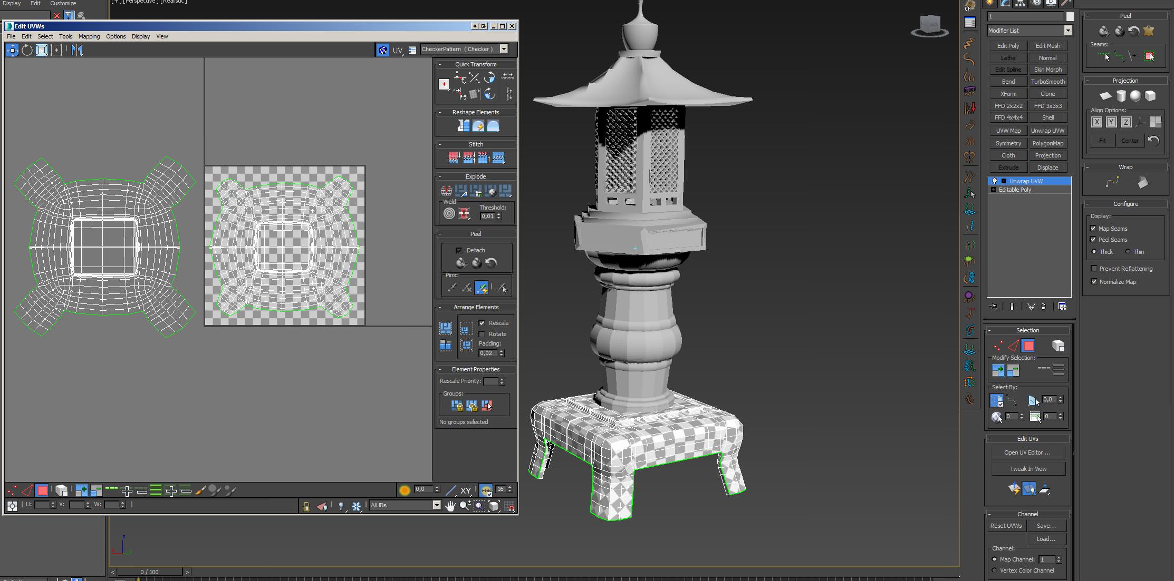This screenshot has width=1174, height=581.
Task: Open the All IDs material dropdown
Action: coord(436,505)
